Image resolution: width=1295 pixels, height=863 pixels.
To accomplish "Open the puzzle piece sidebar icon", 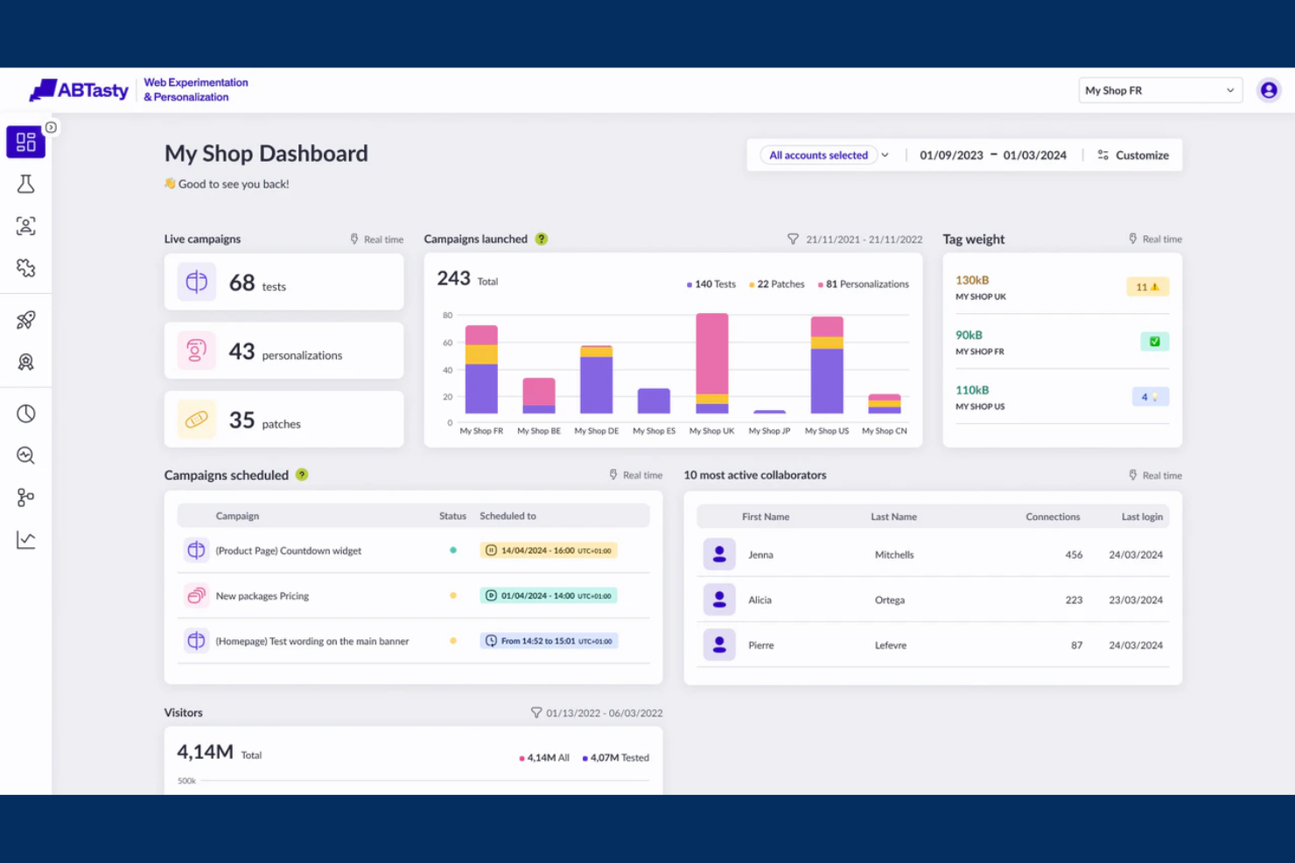I will (x=25, y=268).
